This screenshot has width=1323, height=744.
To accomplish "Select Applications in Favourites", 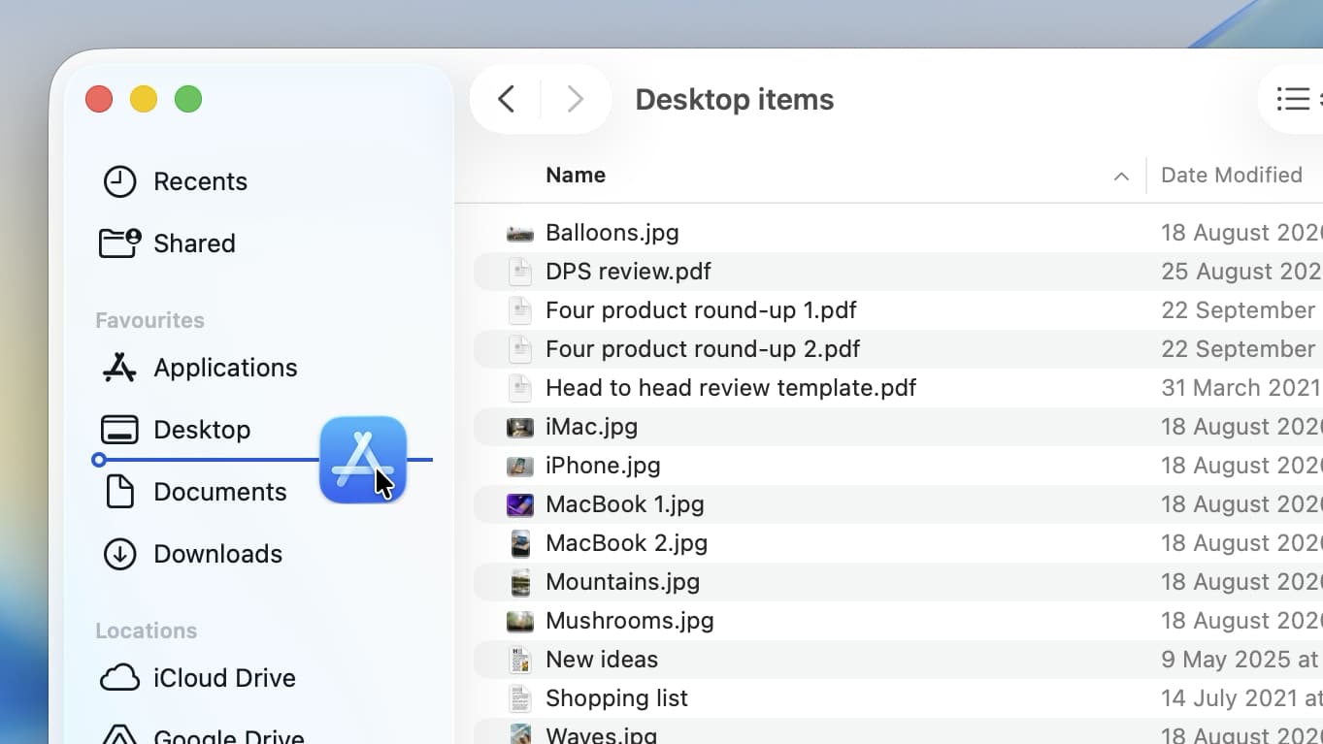I will pos(225,368).
